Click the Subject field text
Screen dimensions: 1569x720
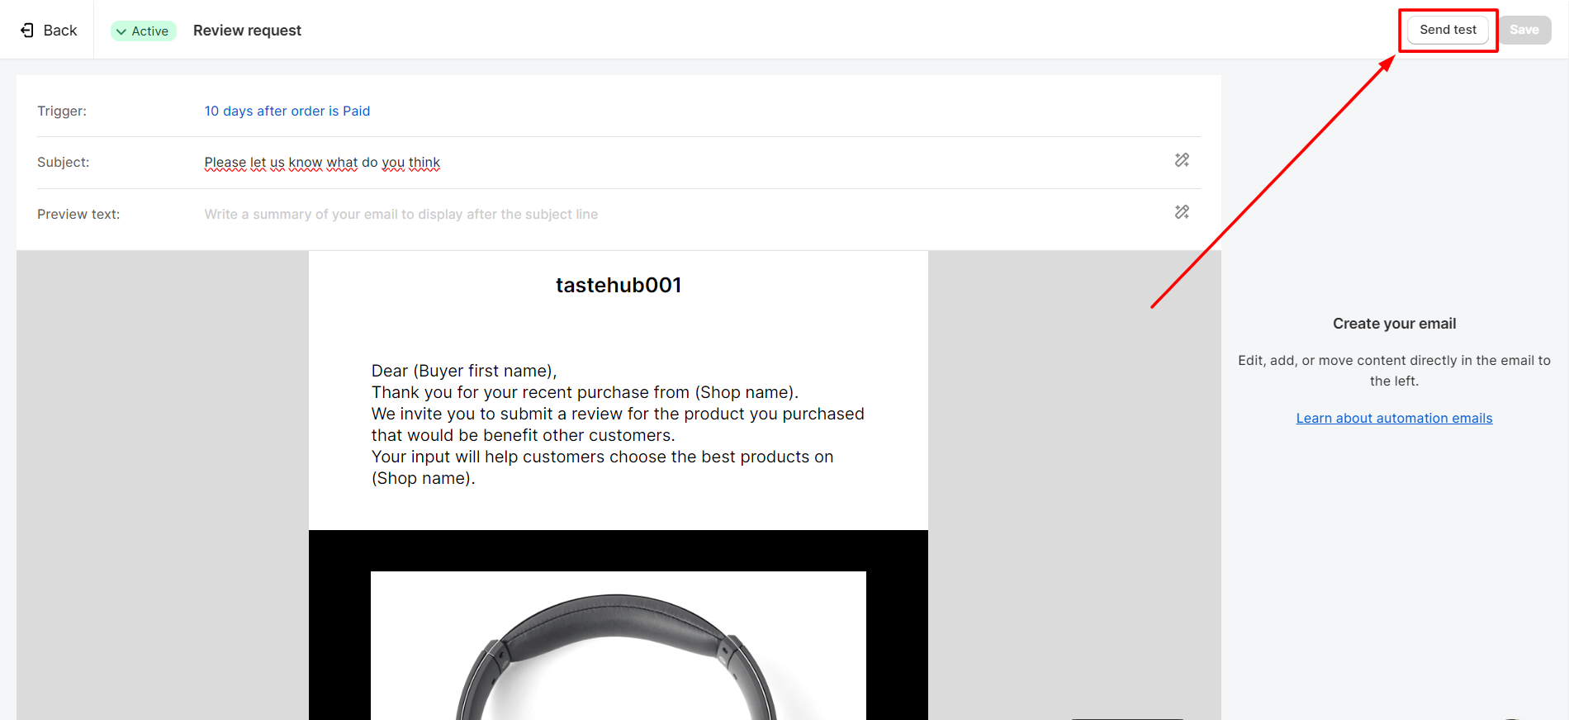coord(322,163)
